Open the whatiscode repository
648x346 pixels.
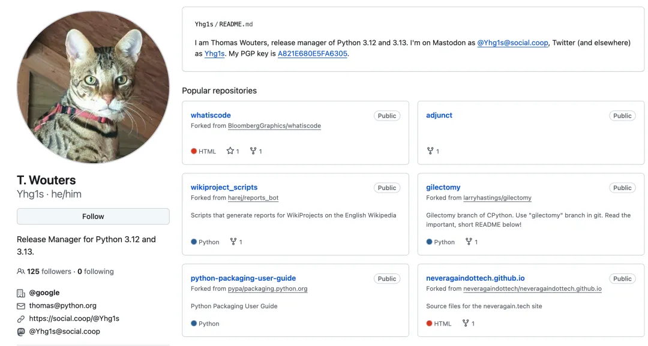tap(211, 115)
